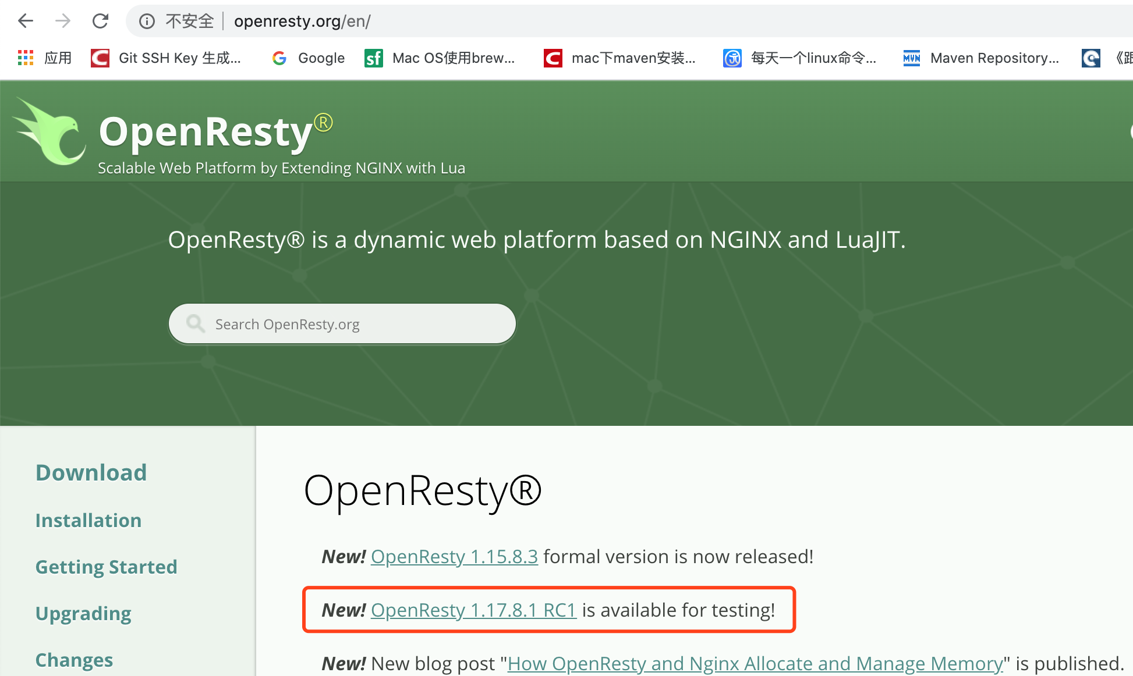
Task: Open the OpenResty 1.17.8.1 RC1 link
Action: [x=473, y=610]
